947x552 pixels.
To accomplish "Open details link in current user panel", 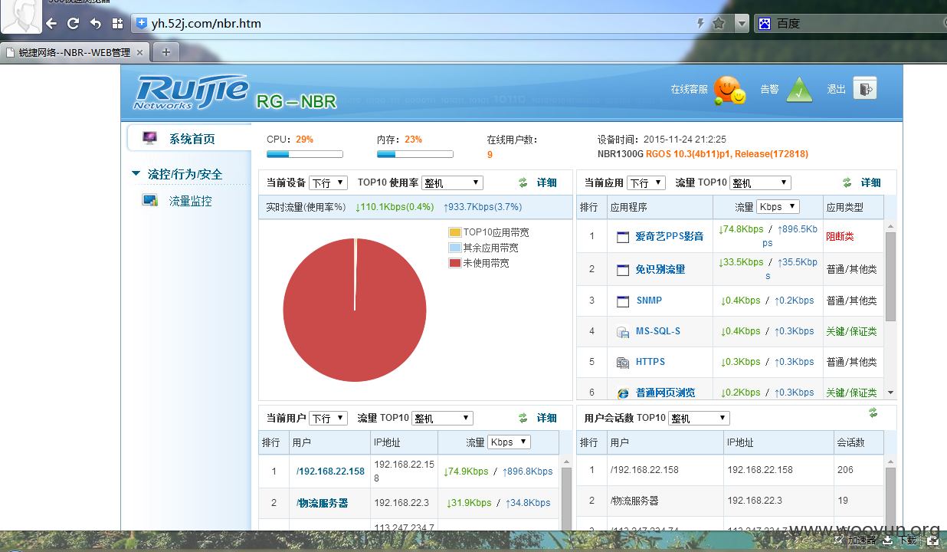I will click(547, 418).
